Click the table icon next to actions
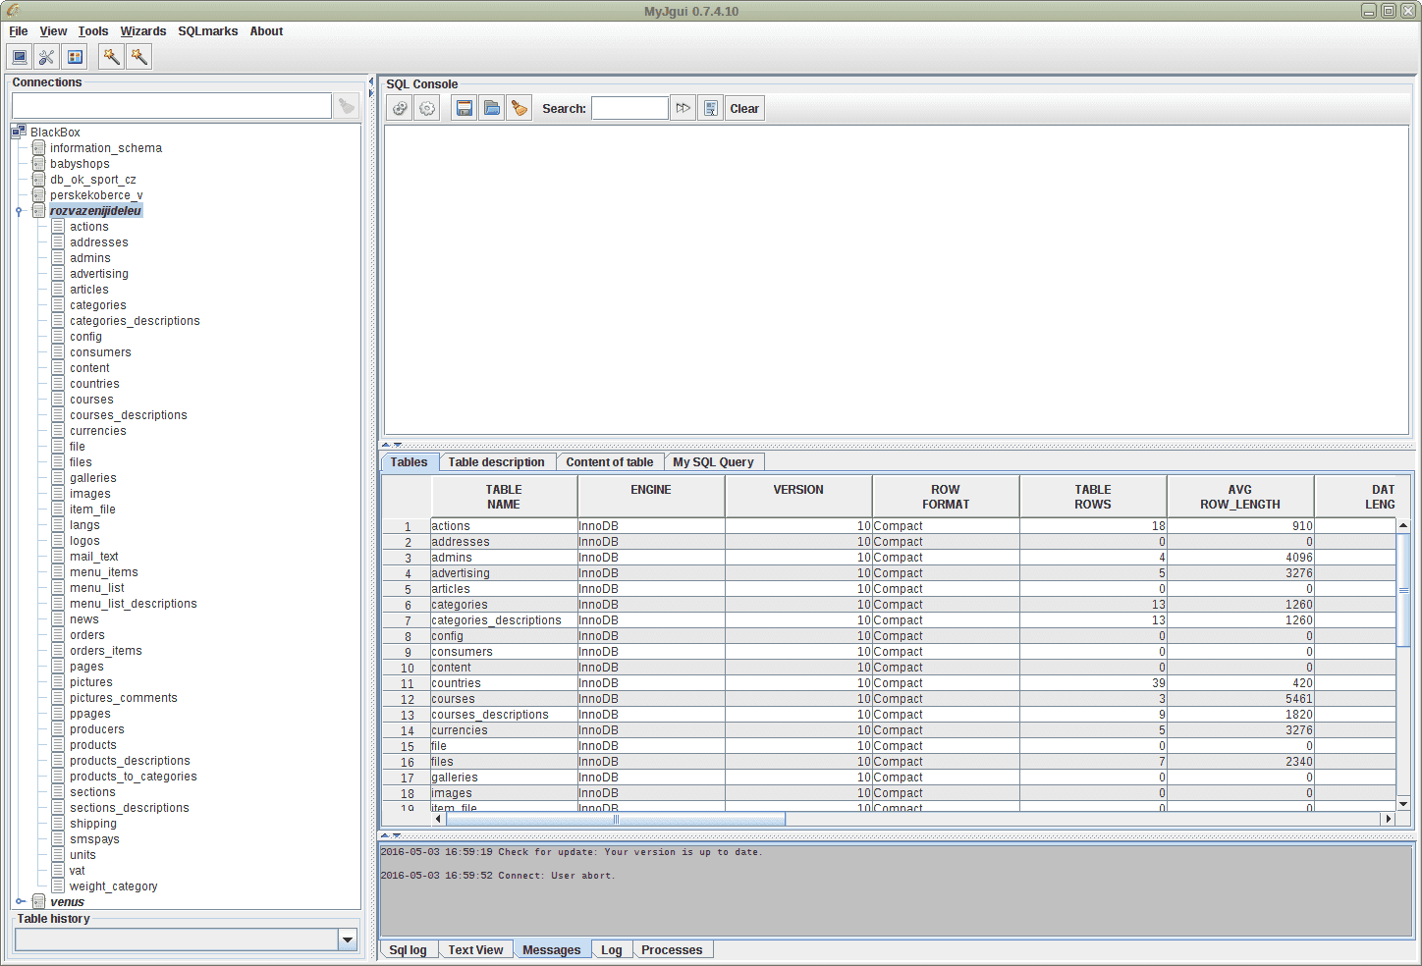 coord(58,226)
